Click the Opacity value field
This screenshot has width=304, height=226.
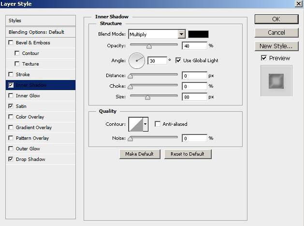194,46
